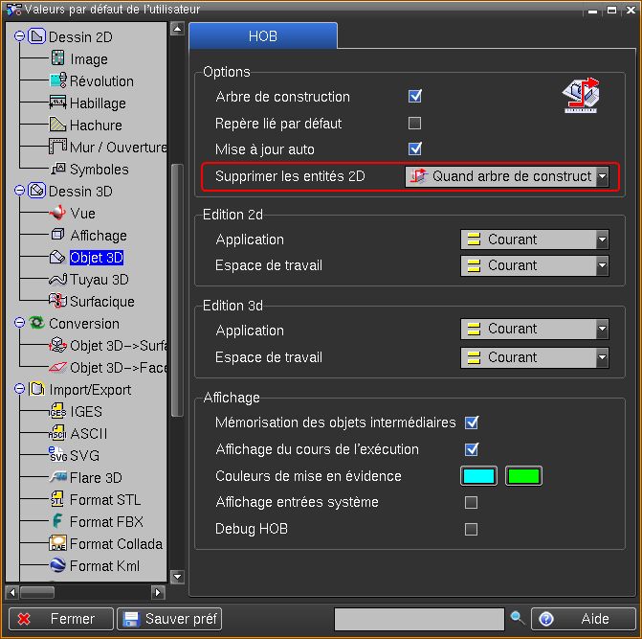The height and width of the screenshot is (639, 642).
Task: Click the search input field
Action: click(x=419, y=619)
